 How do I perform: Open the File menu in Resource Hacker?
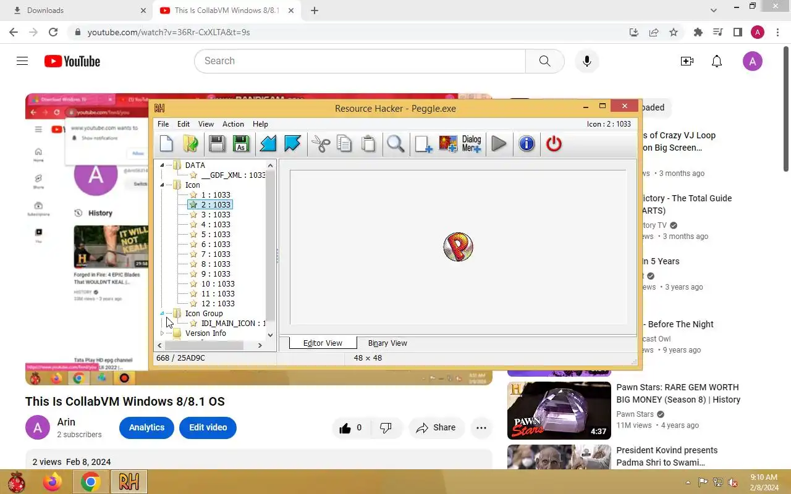pyautogui.click(x=163, y=124)
